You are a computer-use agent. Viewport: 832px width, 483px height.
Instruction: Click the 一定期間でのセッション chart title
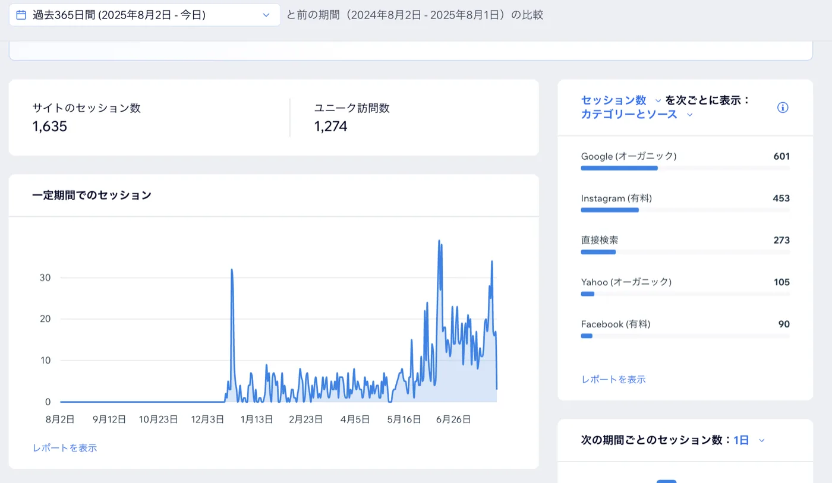[x=92, y=195]
